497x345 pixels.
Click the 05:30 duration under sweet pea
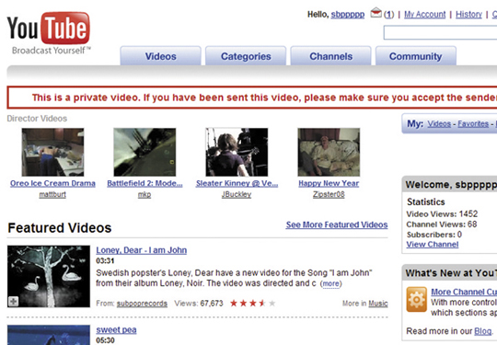pyautogui.click(x=105, y=340)
